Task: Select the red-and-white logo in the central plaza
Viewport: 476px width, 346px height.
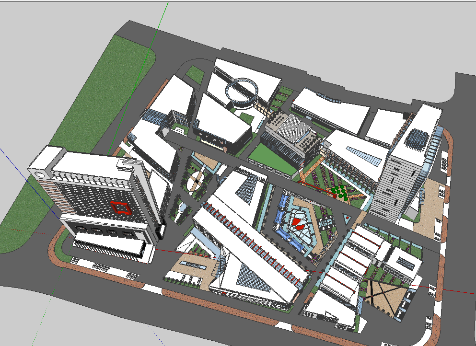Action: pos(298,223)
